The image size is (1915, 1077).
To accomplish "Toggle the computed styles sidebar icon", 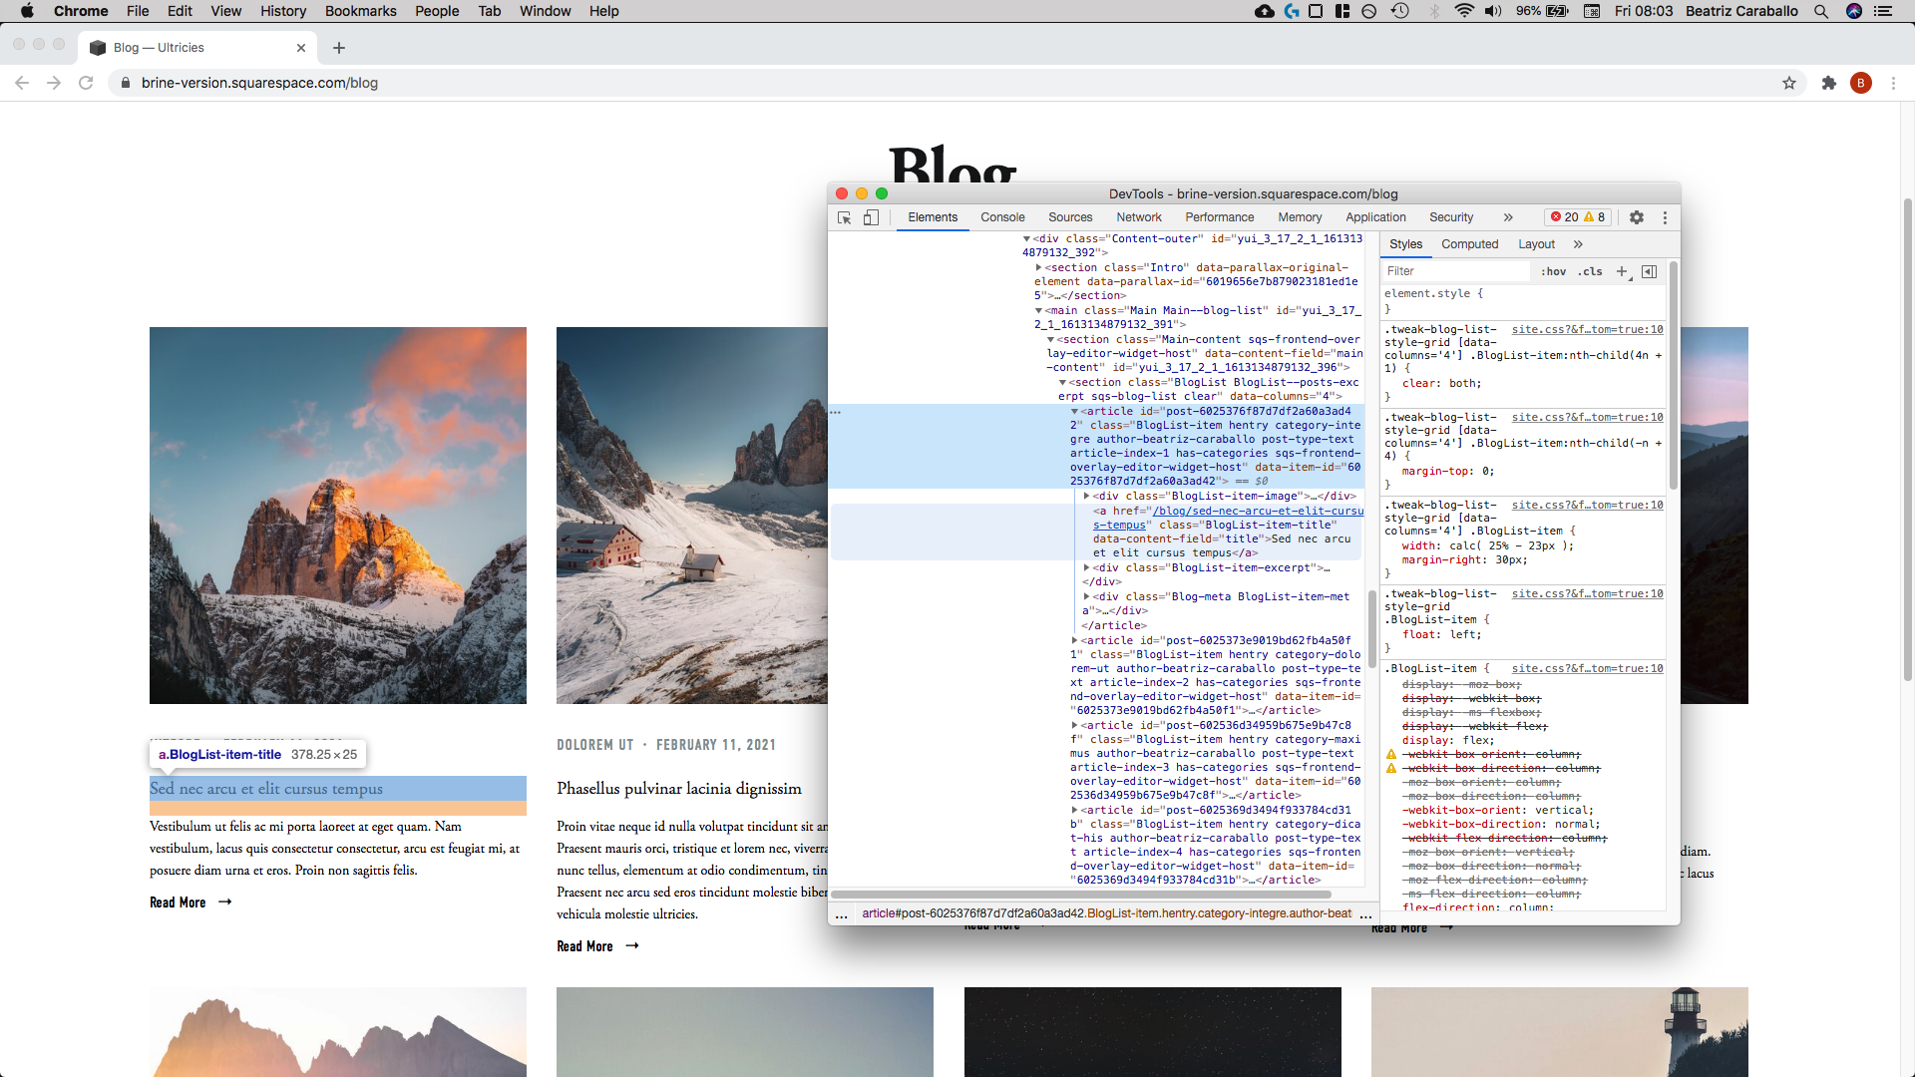I will 1650,271.
